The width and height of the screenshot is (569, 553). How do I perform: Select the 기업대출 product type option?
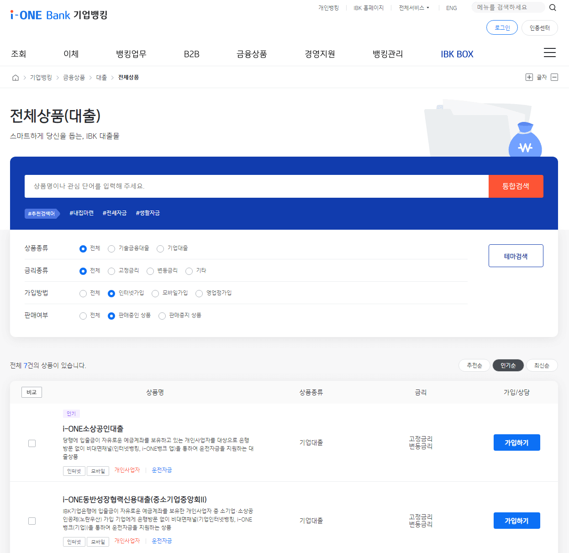coord(160,248)
